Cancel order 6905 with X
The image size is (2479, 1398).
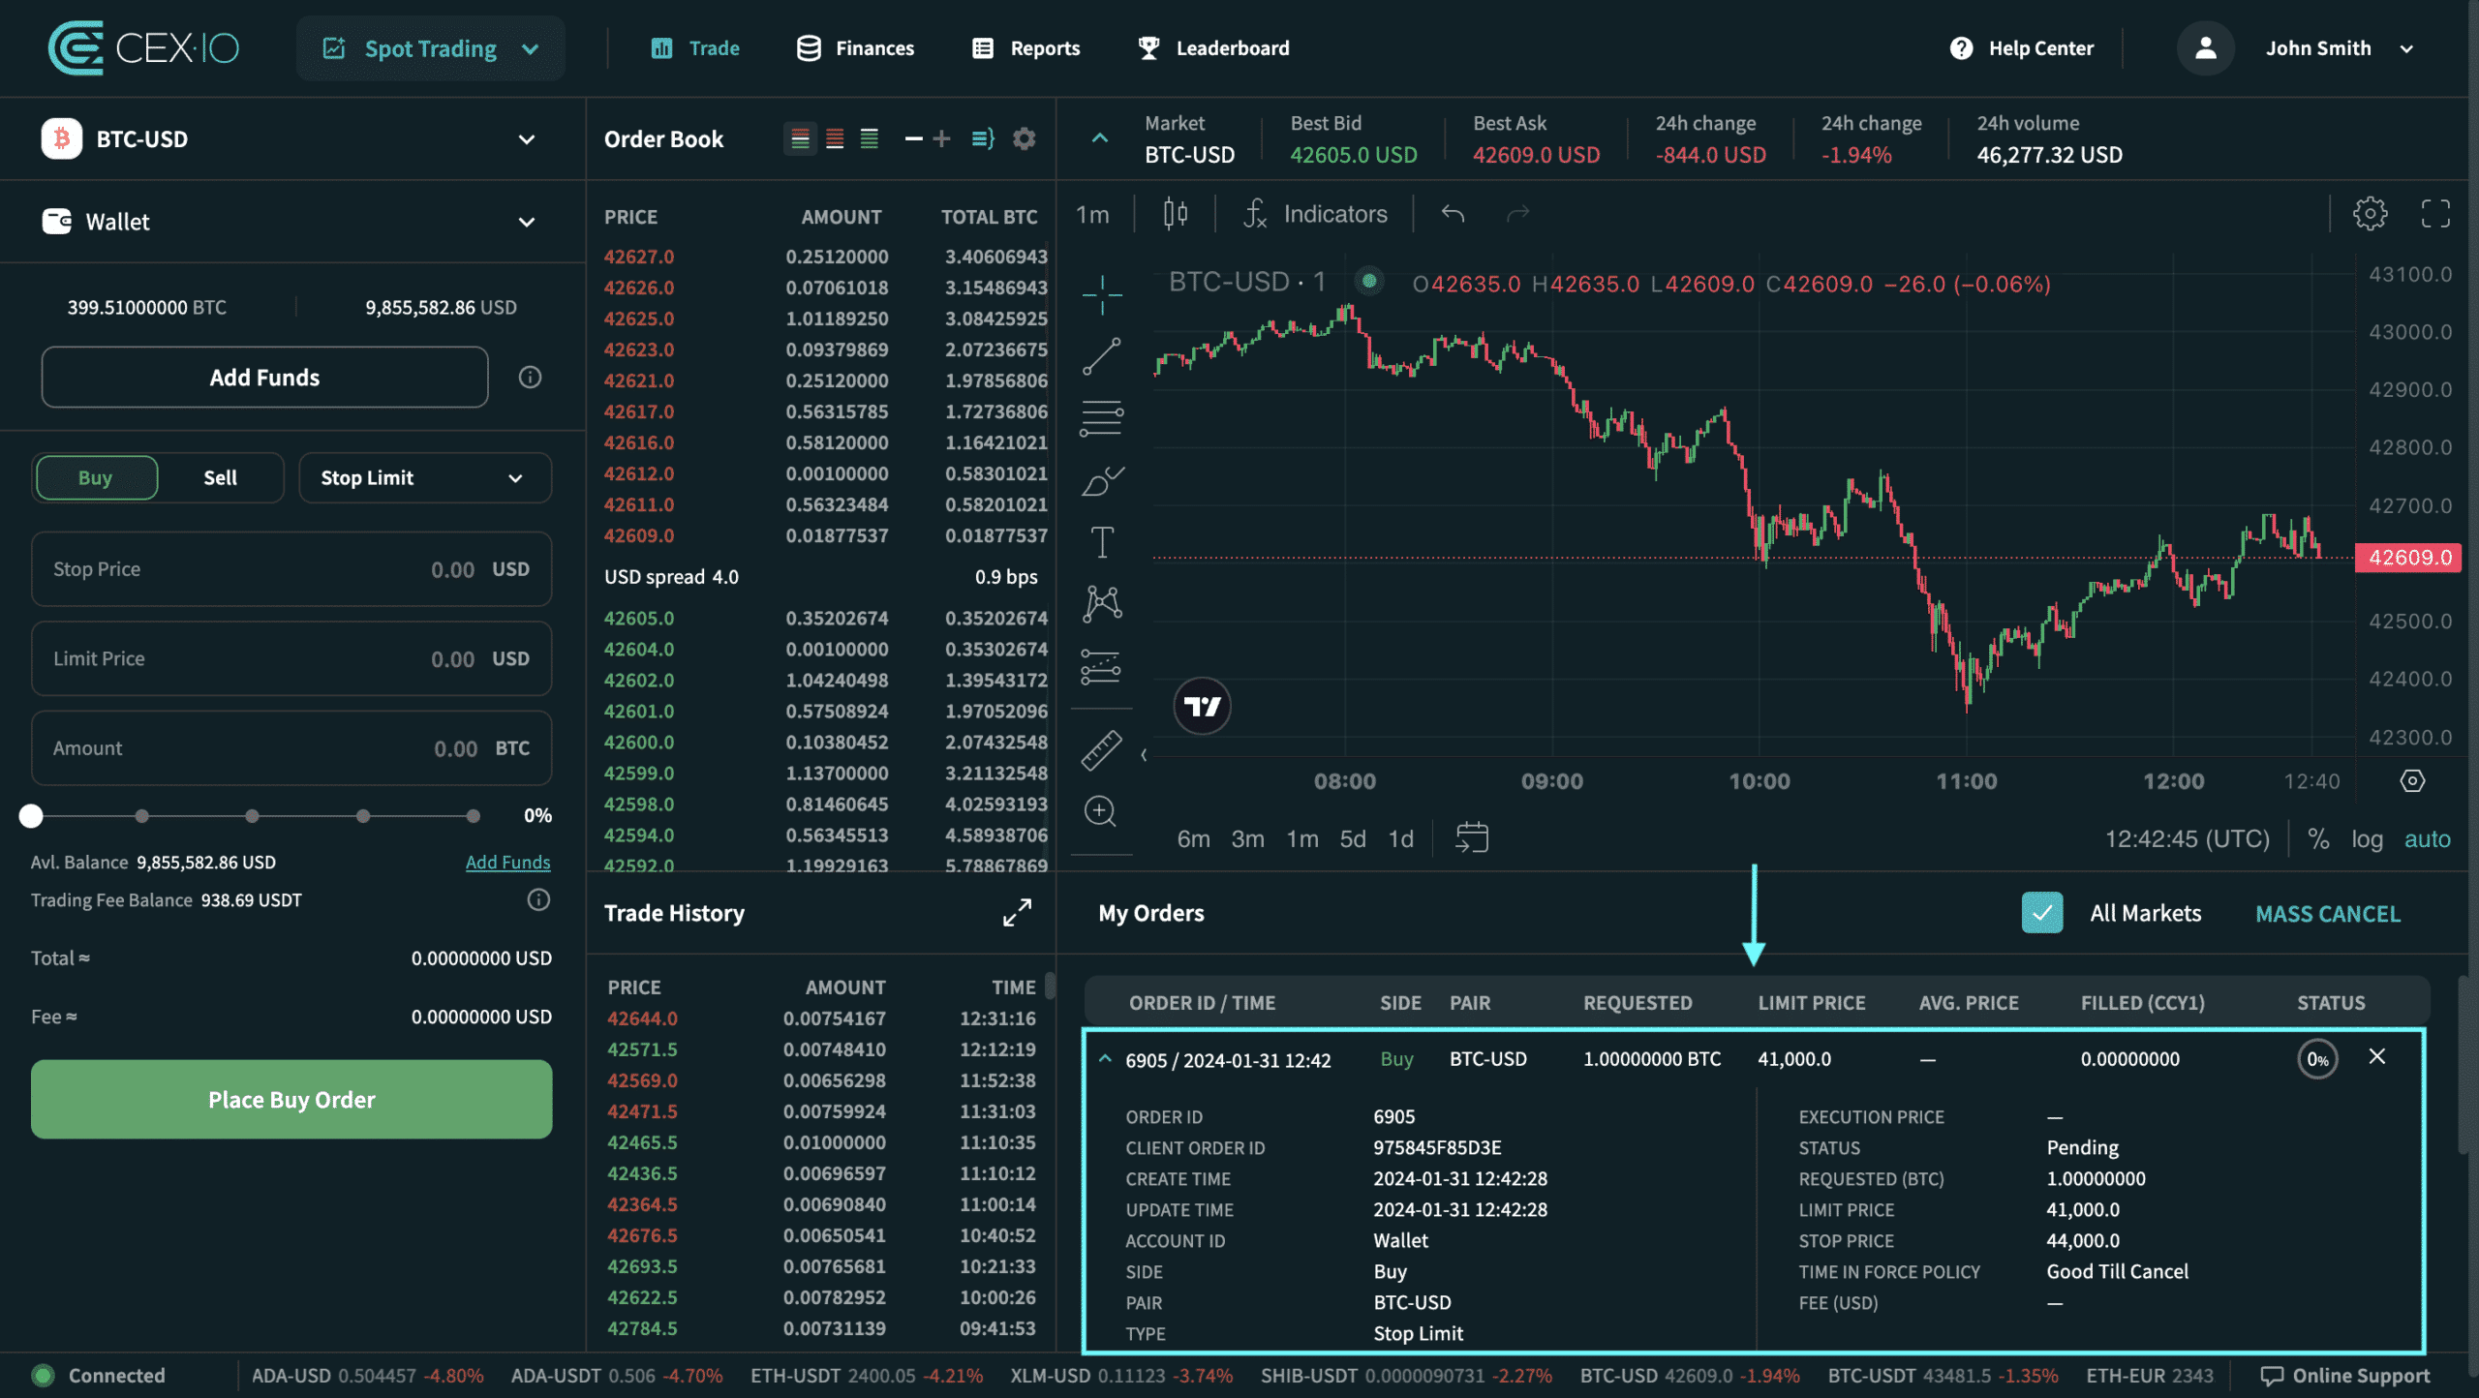pos(2376,1056)
